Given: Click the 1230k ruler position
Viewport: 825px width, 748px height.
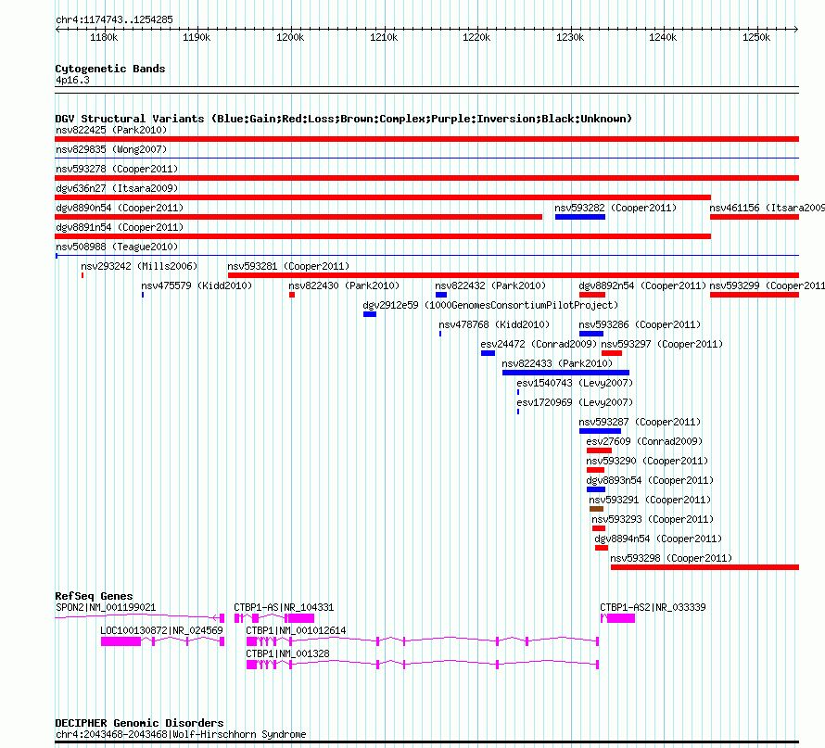Looking at the screenshot, I should pos(570,37).
